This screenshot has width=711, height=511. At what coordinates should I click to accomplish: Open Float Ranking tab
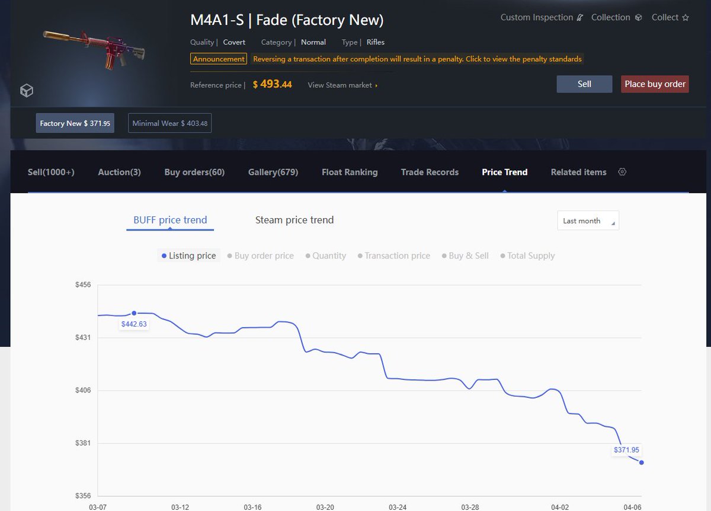click(x=350, y=172)
